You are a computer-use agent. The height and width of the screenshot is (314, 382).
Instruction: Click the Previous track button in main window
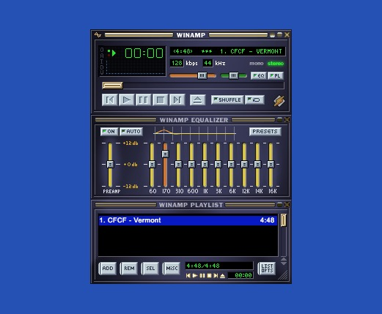click(109, 100)
